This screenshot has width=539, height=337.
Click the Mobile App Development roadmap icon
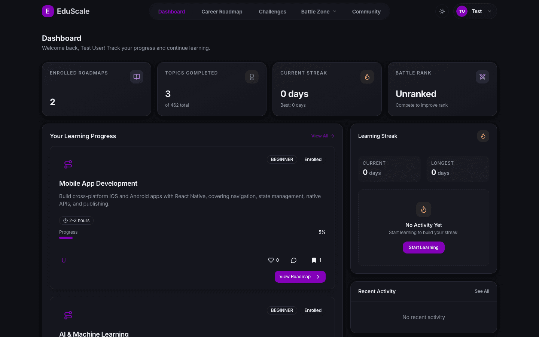(68, 164)
